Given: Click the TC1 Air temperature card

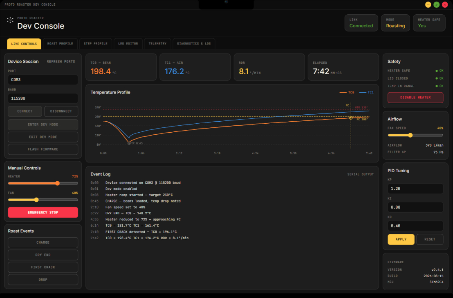Looking at the screenshot, I should click(195, 67).
